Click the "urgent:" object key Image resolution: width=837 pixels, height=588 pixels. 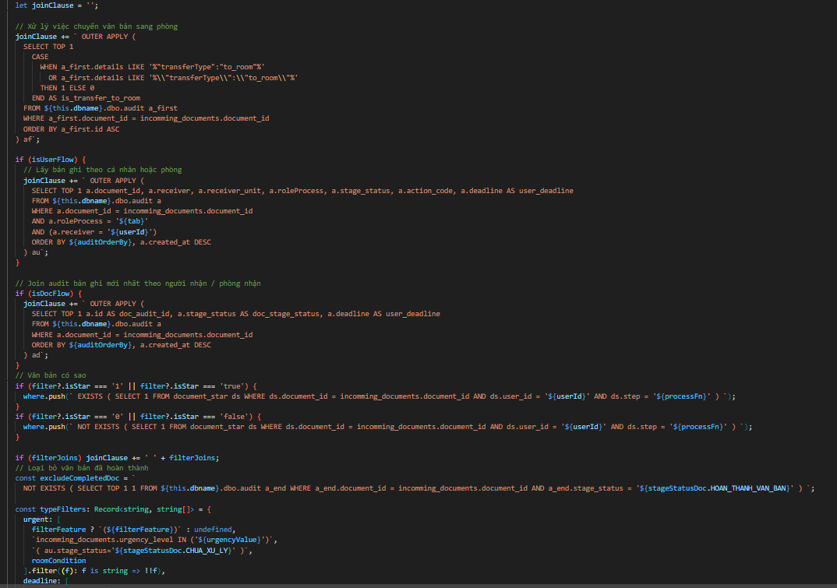click(37, 519)
